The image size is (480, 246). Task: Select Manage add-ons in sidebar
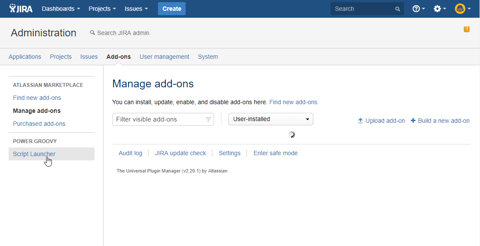tap(37, 111)
